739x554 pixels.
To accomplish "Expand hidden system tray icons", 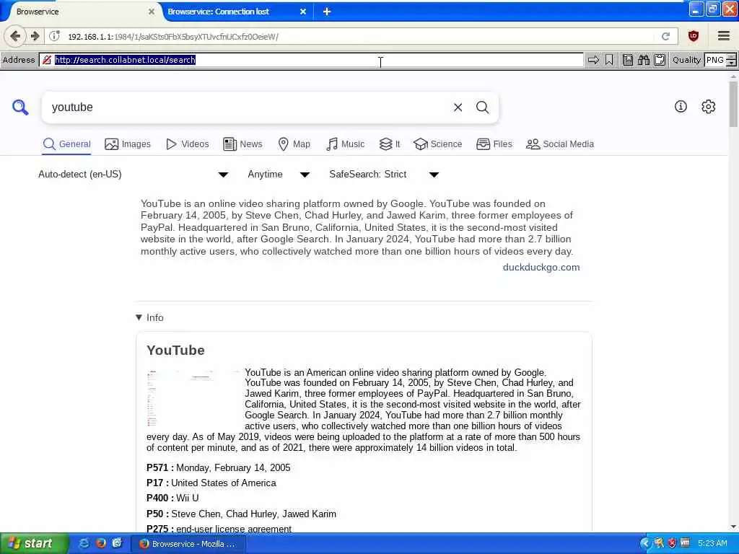I will coord(644,543).
